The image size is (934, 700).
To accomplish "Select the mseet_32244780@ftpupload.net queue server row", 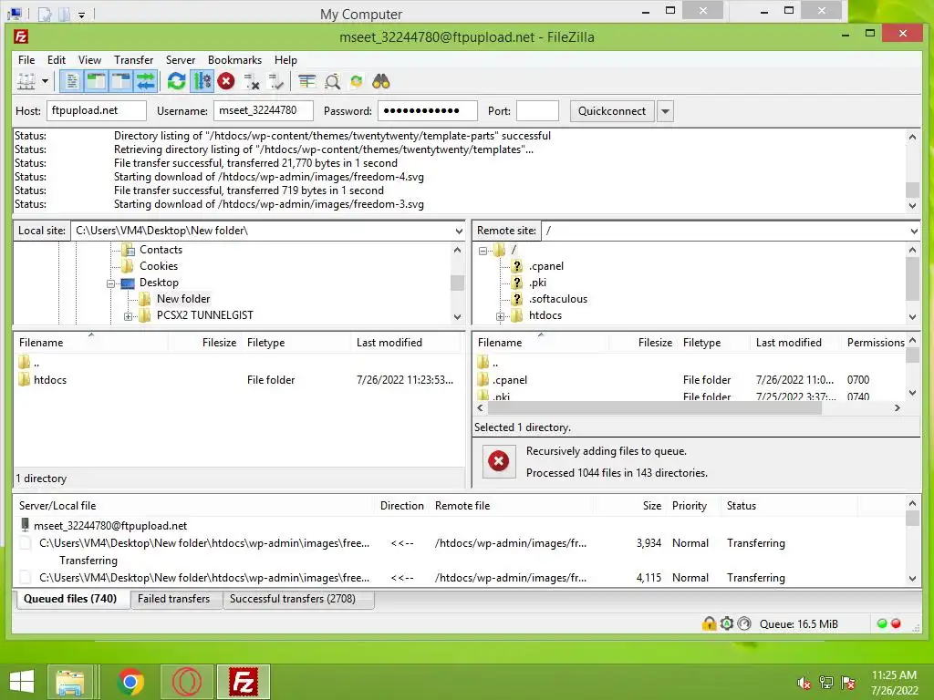I will coord(110,526).
